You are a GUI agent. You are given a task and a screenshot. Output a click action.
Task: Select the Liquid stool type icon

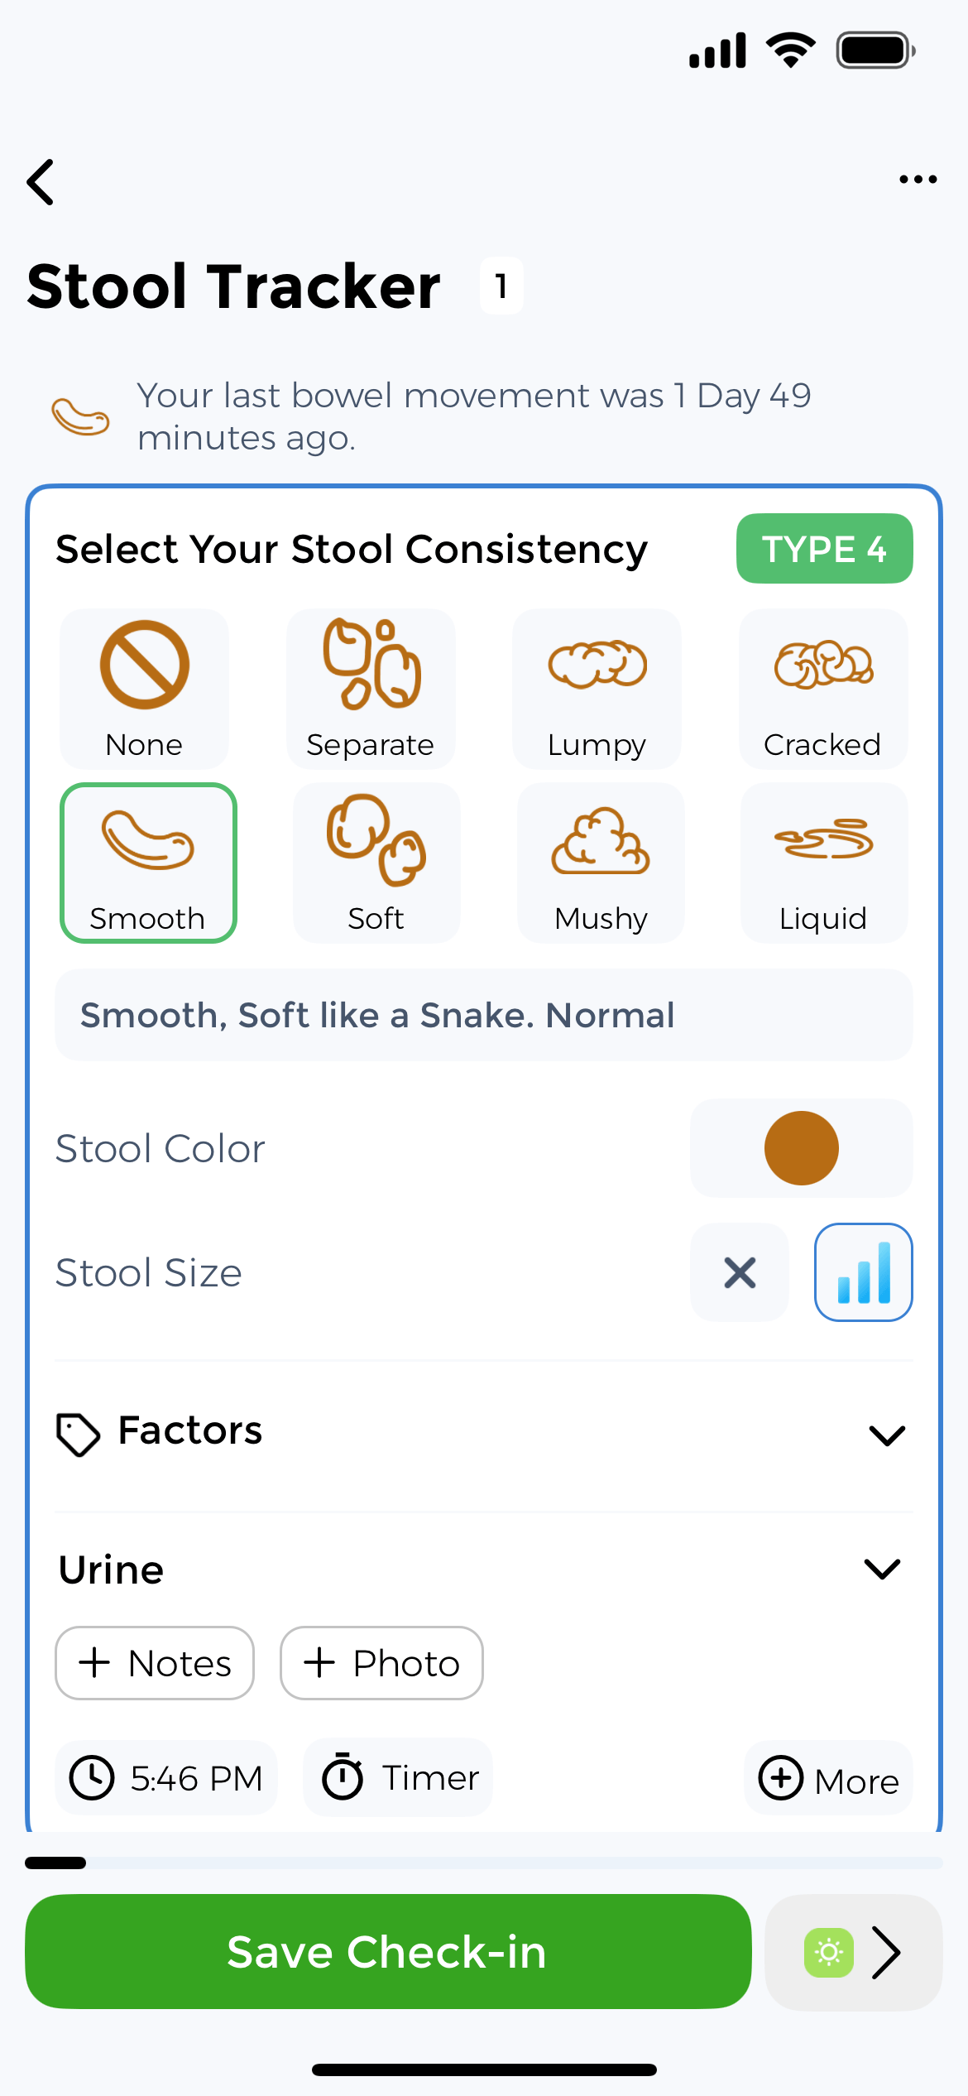(x=824, y=839)
